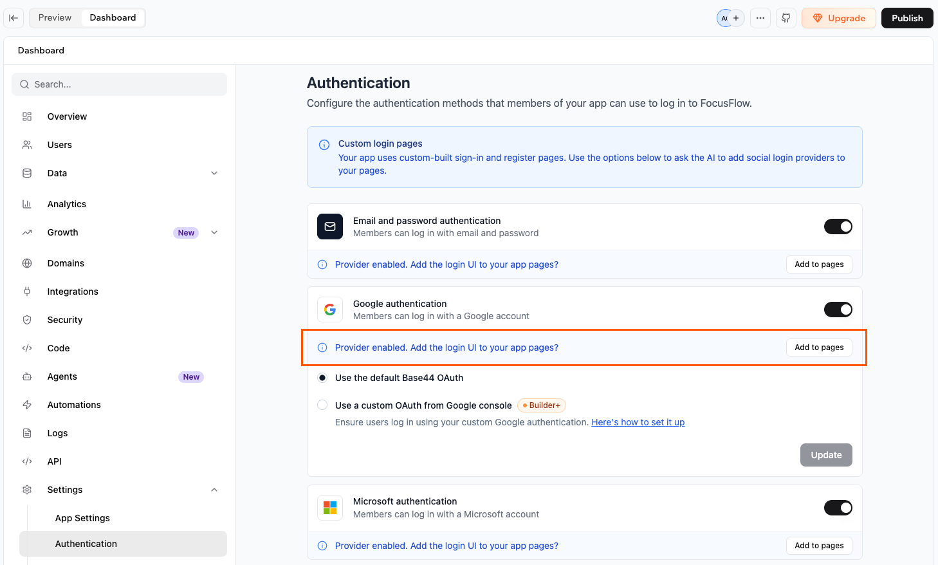The height and width of the screenshot is (565, 938).
Task: Click the Custom login pages title text
Action: (x=380, y=144)
